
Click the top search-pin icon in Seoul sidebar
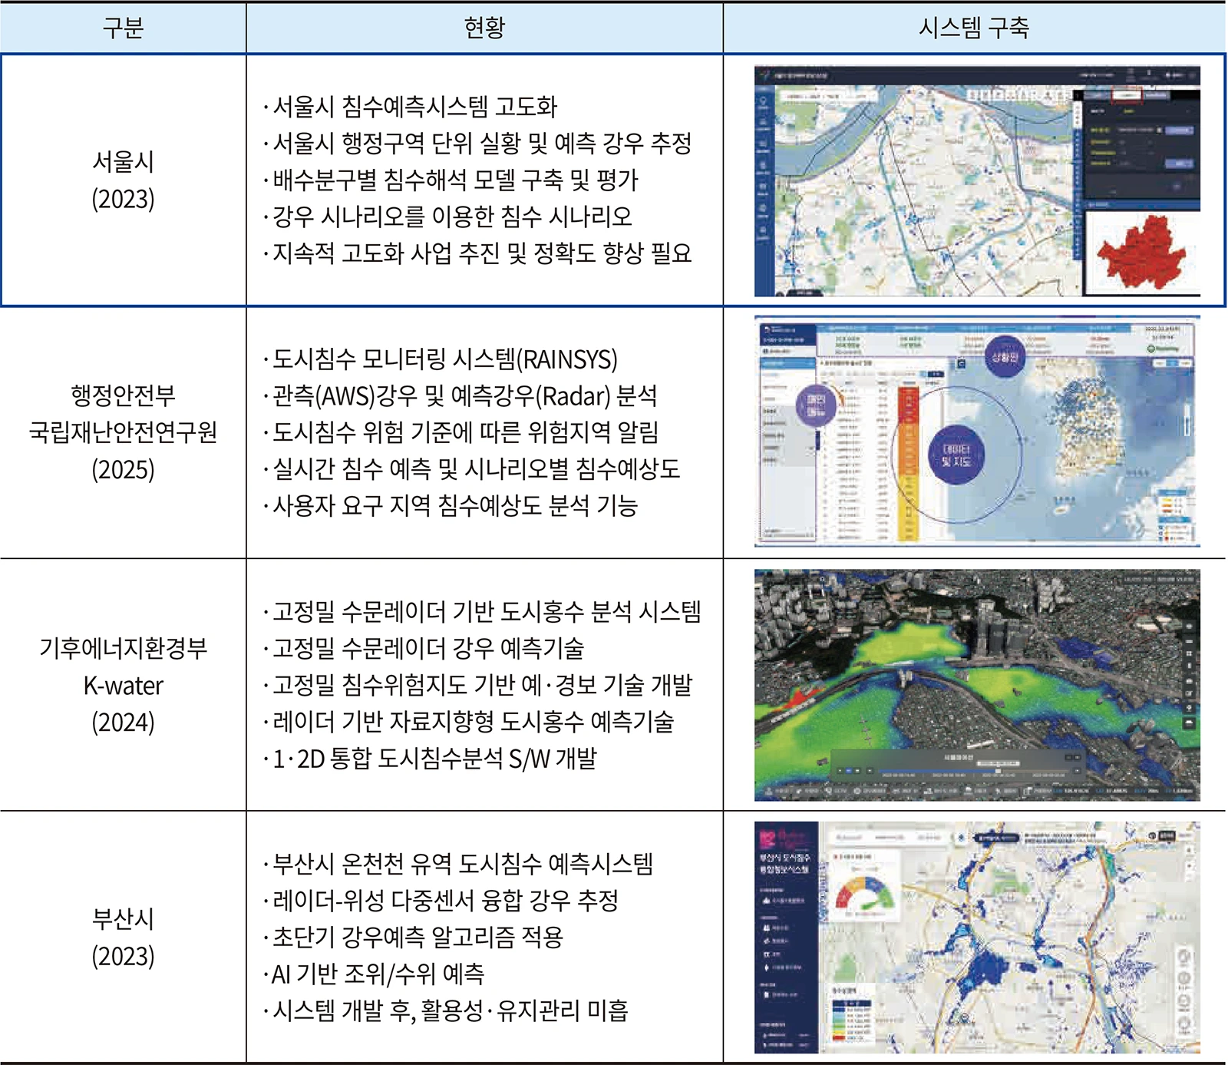click(x=763, y=102)
